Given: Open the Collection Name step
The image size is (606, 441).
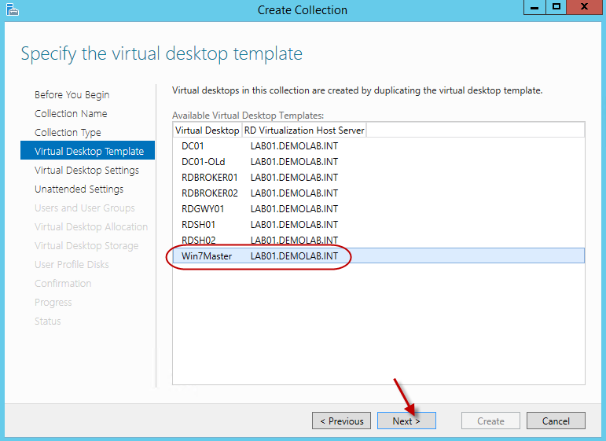Looking at the screenshot, I should 72,114.
